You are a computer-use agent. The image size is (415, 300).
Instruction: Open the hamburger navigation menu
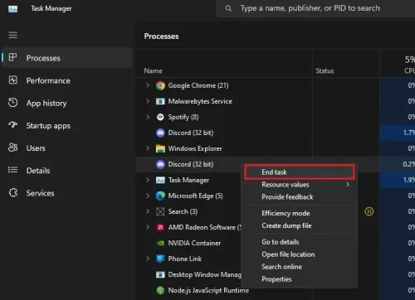click(x=12, y=35)
